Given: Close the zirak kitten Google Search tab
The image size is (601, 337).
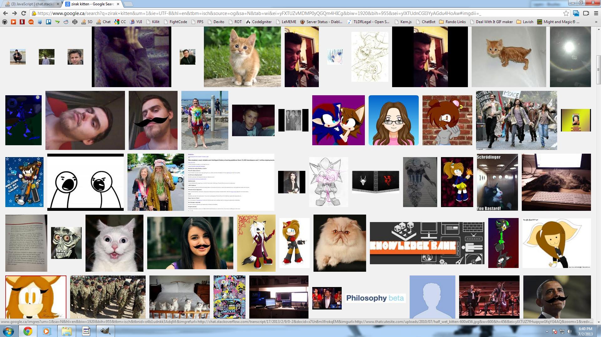Looking at the screenshot, I should click(118, 4).
